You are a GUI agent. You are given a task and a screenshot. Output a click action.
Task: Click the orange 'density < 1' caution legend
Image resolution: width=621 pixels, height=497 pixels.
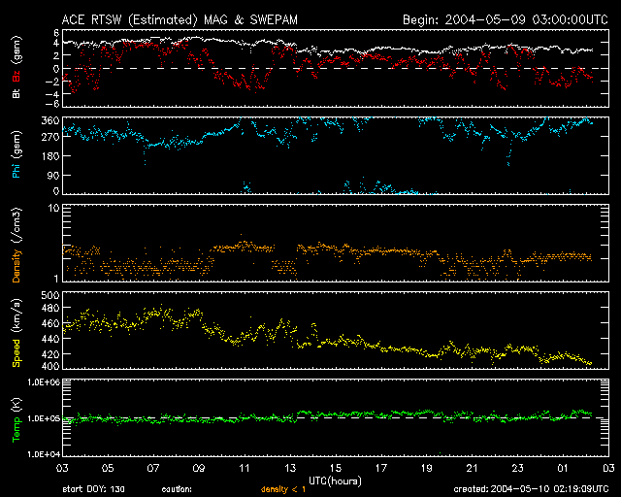click(x=282, y=489)
